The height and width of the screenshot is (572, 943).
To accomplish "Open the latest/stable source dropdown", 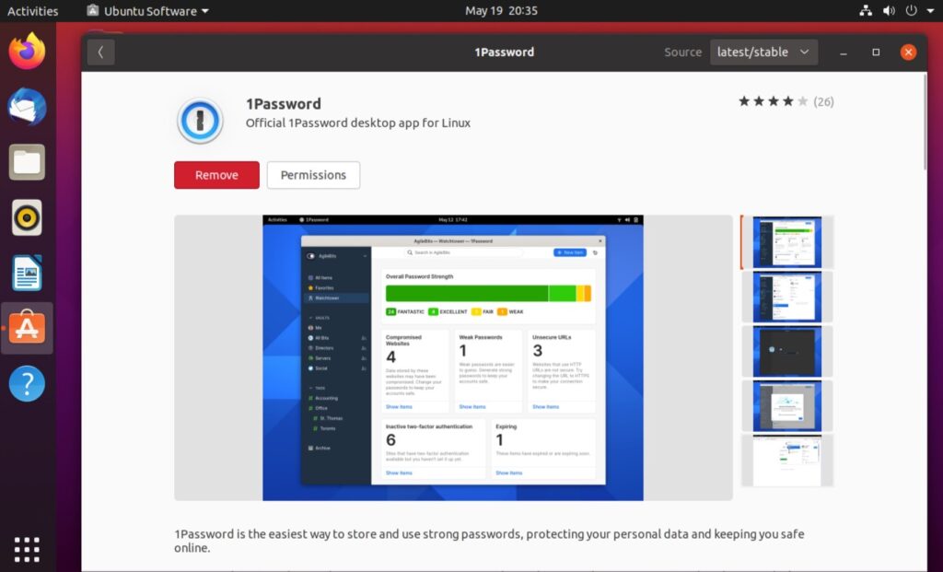I will pos(764,52).
